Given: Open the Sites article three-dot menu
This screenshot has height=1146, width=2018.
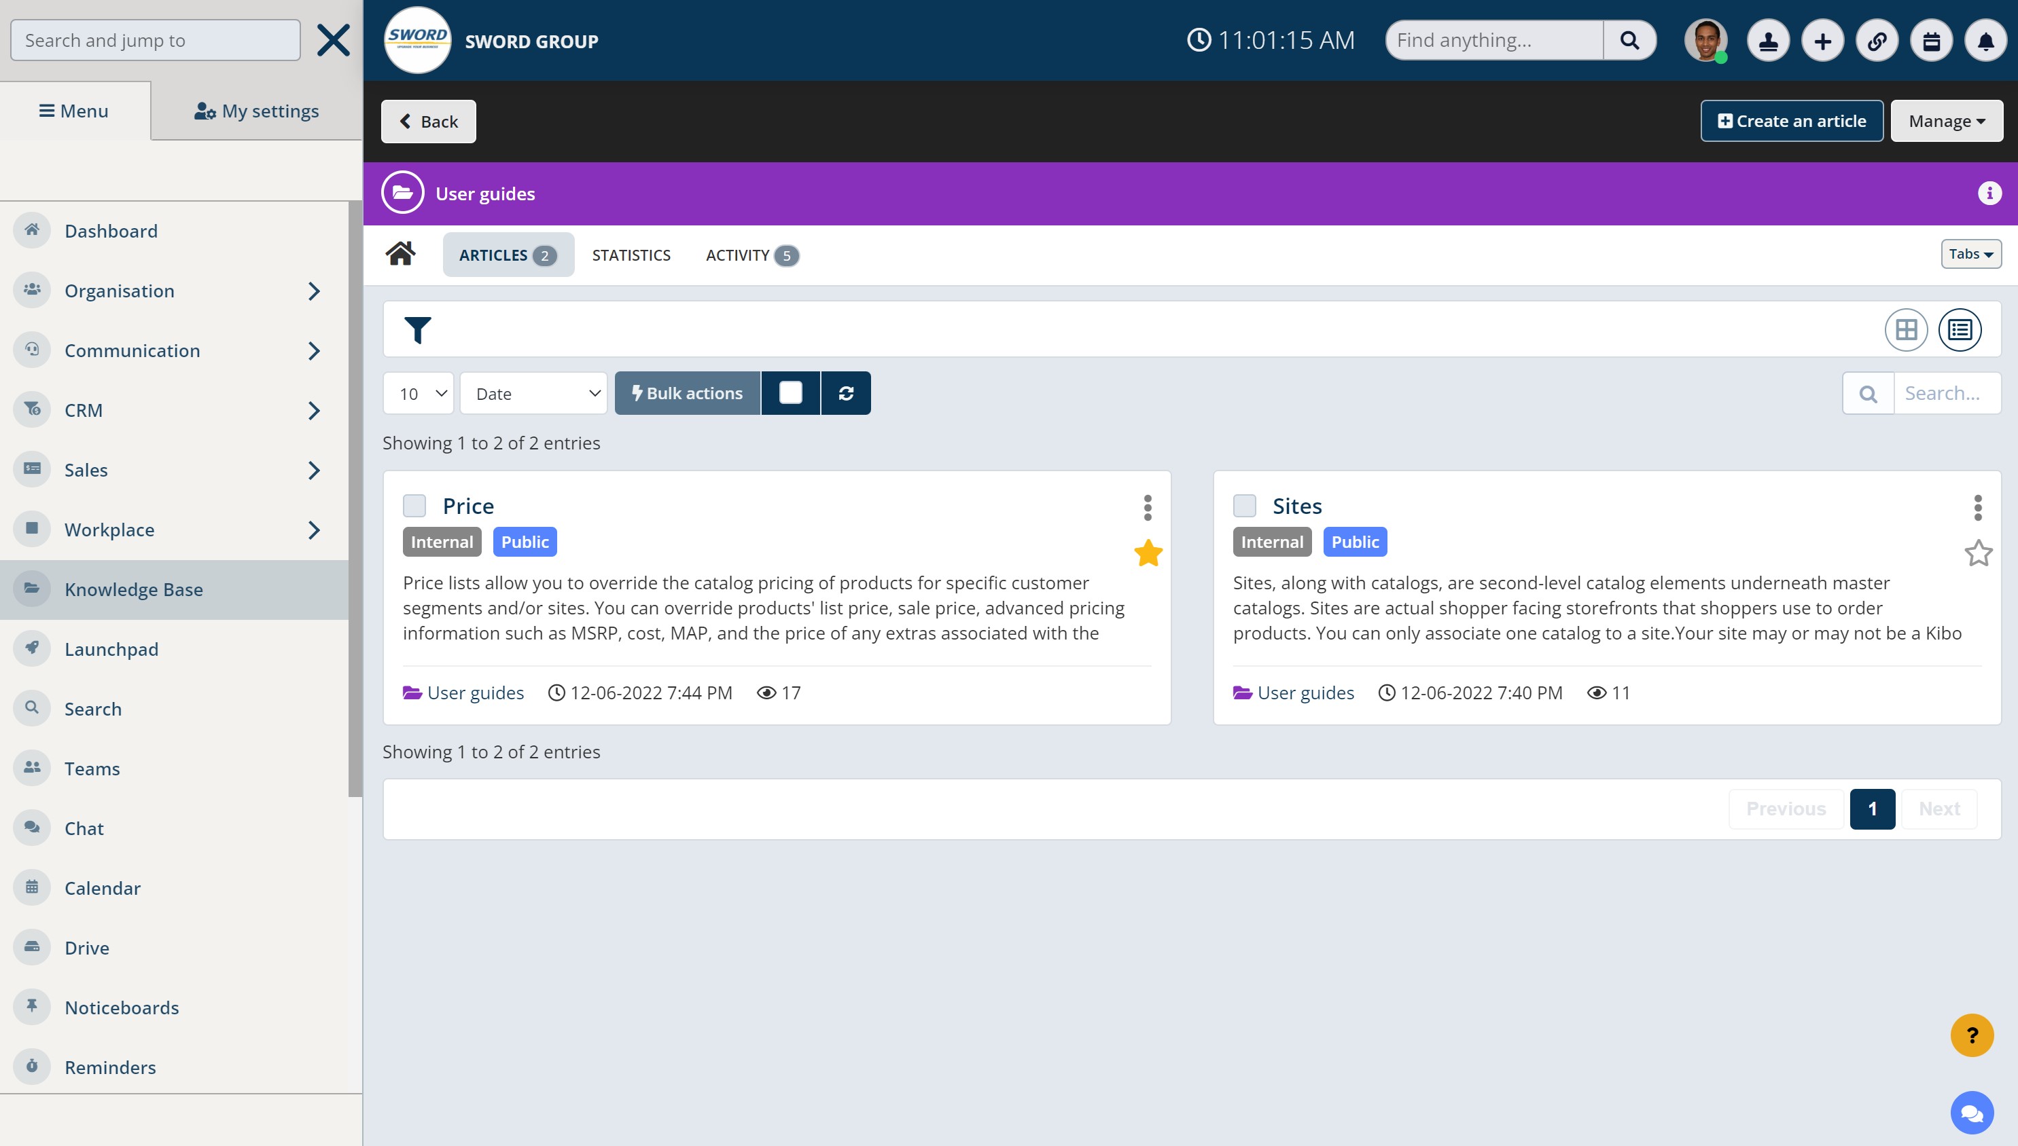Looking at the screenshot, I should [1977, 508].
